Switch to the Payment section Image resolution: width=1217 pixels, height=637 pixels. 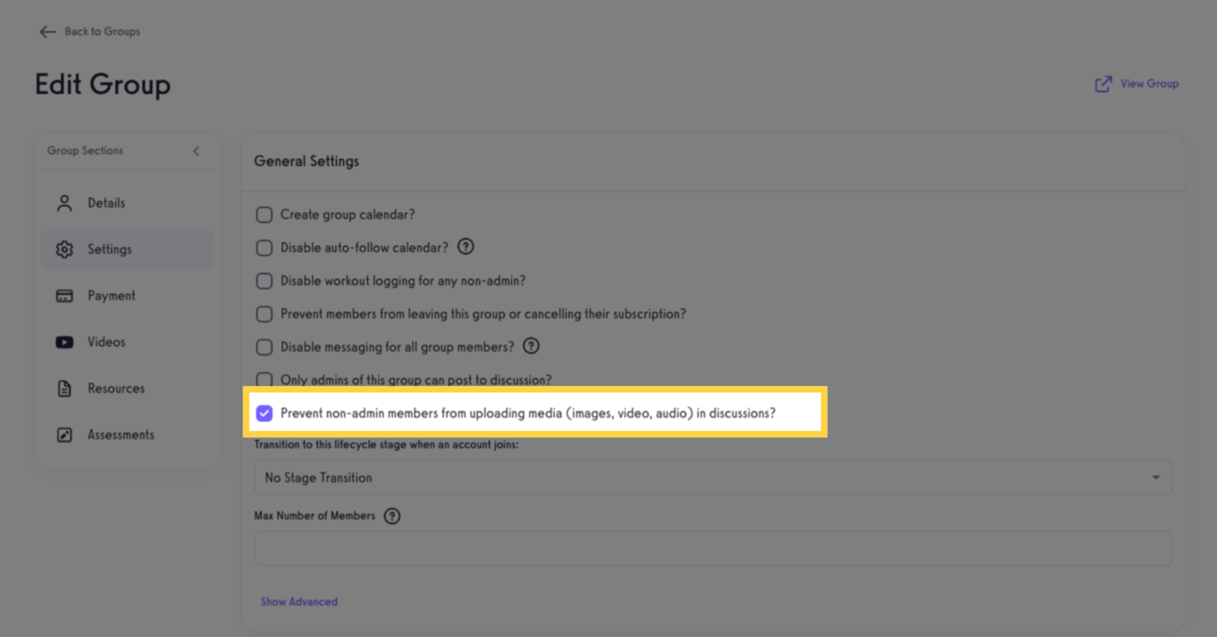[x=110, y=295]
